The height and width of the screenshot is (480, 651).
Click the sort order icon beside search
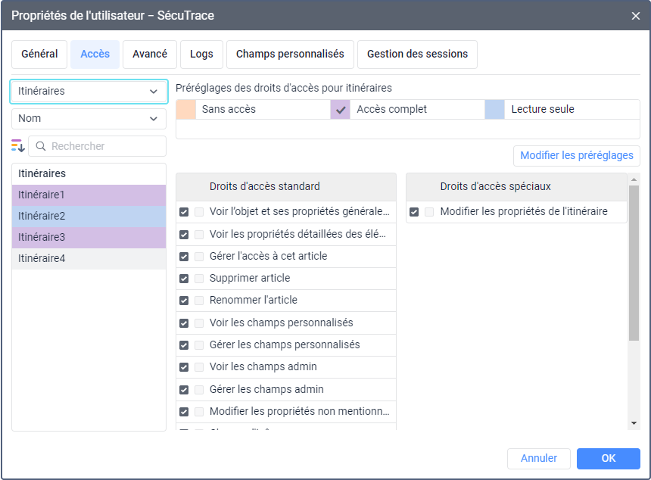pos(18,146)
